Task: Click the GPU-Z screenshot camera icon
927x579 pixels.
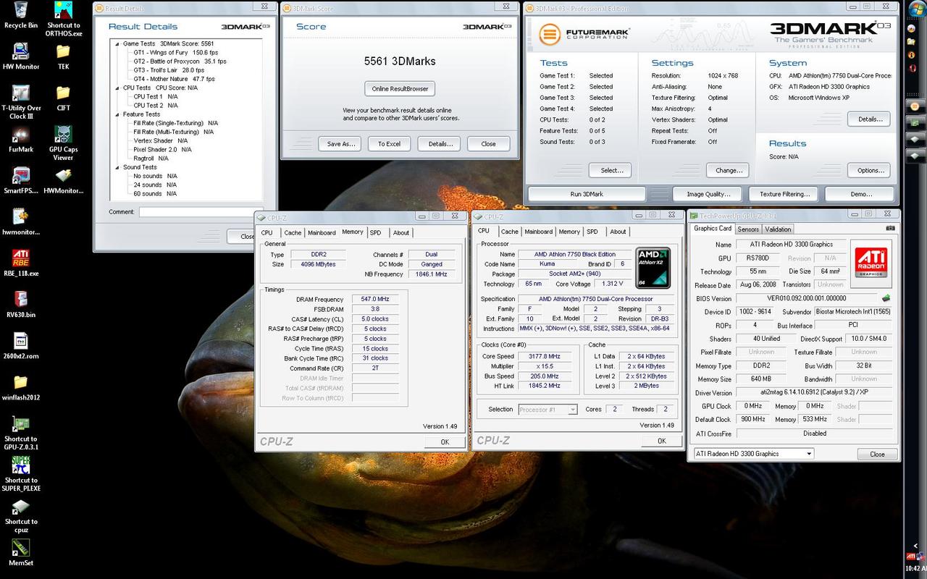Action: click(890, 228)
